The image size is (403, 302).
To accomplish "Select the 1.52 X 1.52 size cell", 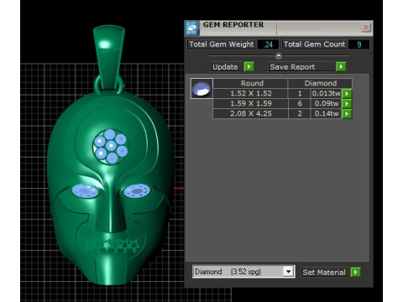I will tap(251, 93).
